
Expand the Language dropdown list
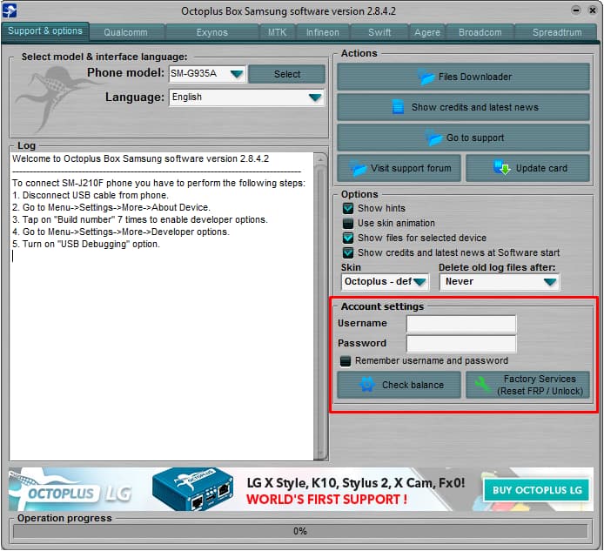(315, 97)
